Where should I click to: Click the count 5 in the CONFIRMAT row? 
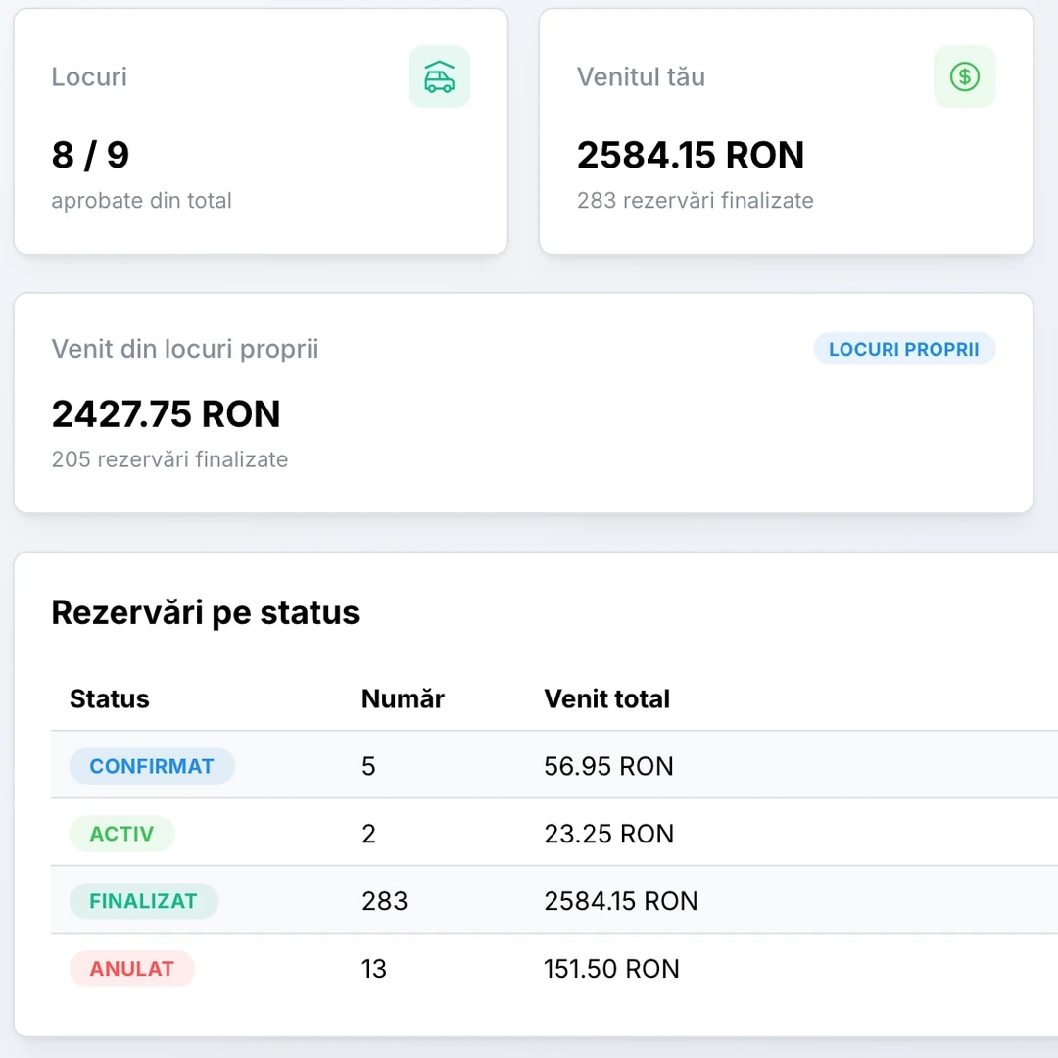click(368, 766)
